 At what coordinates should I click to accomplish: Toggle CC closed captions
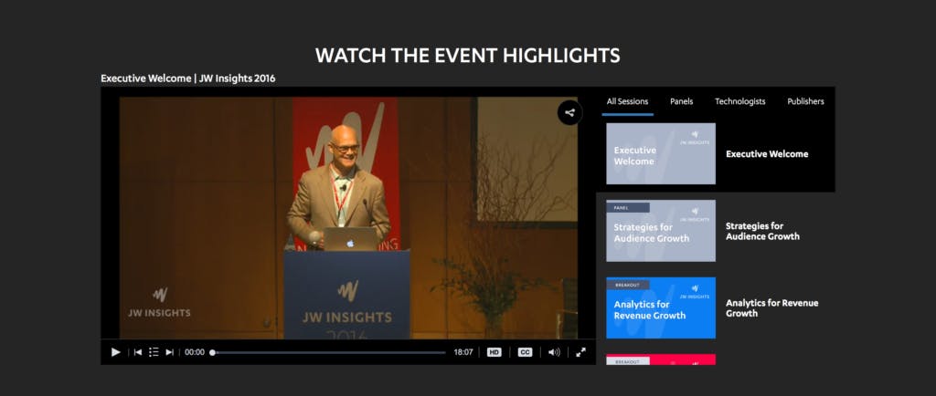click(525, 352)
